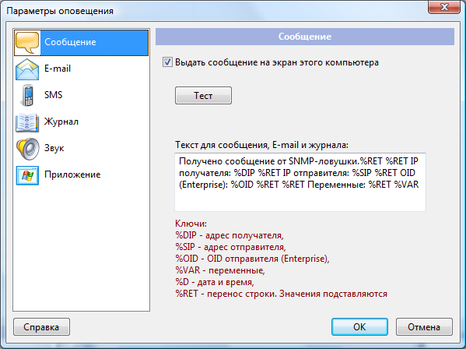
Task: Click the envelope E-mail icon
Action: 27,69
